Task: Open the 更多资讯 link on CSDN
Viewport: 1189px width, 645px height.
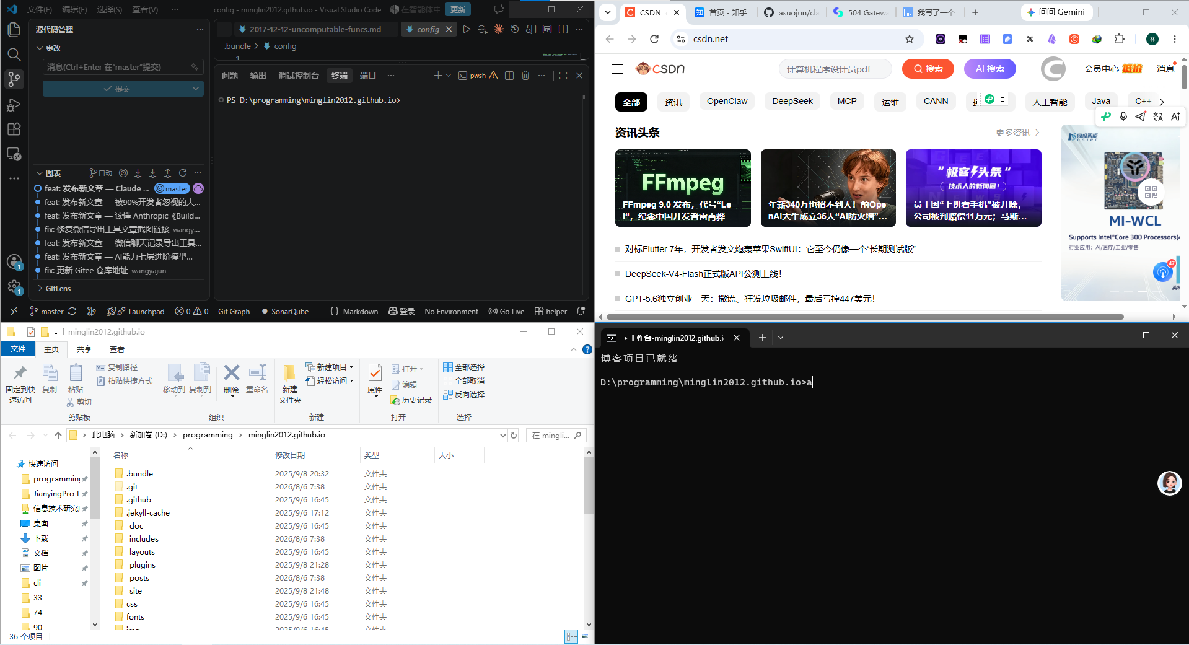Action: coord(1017,133)
